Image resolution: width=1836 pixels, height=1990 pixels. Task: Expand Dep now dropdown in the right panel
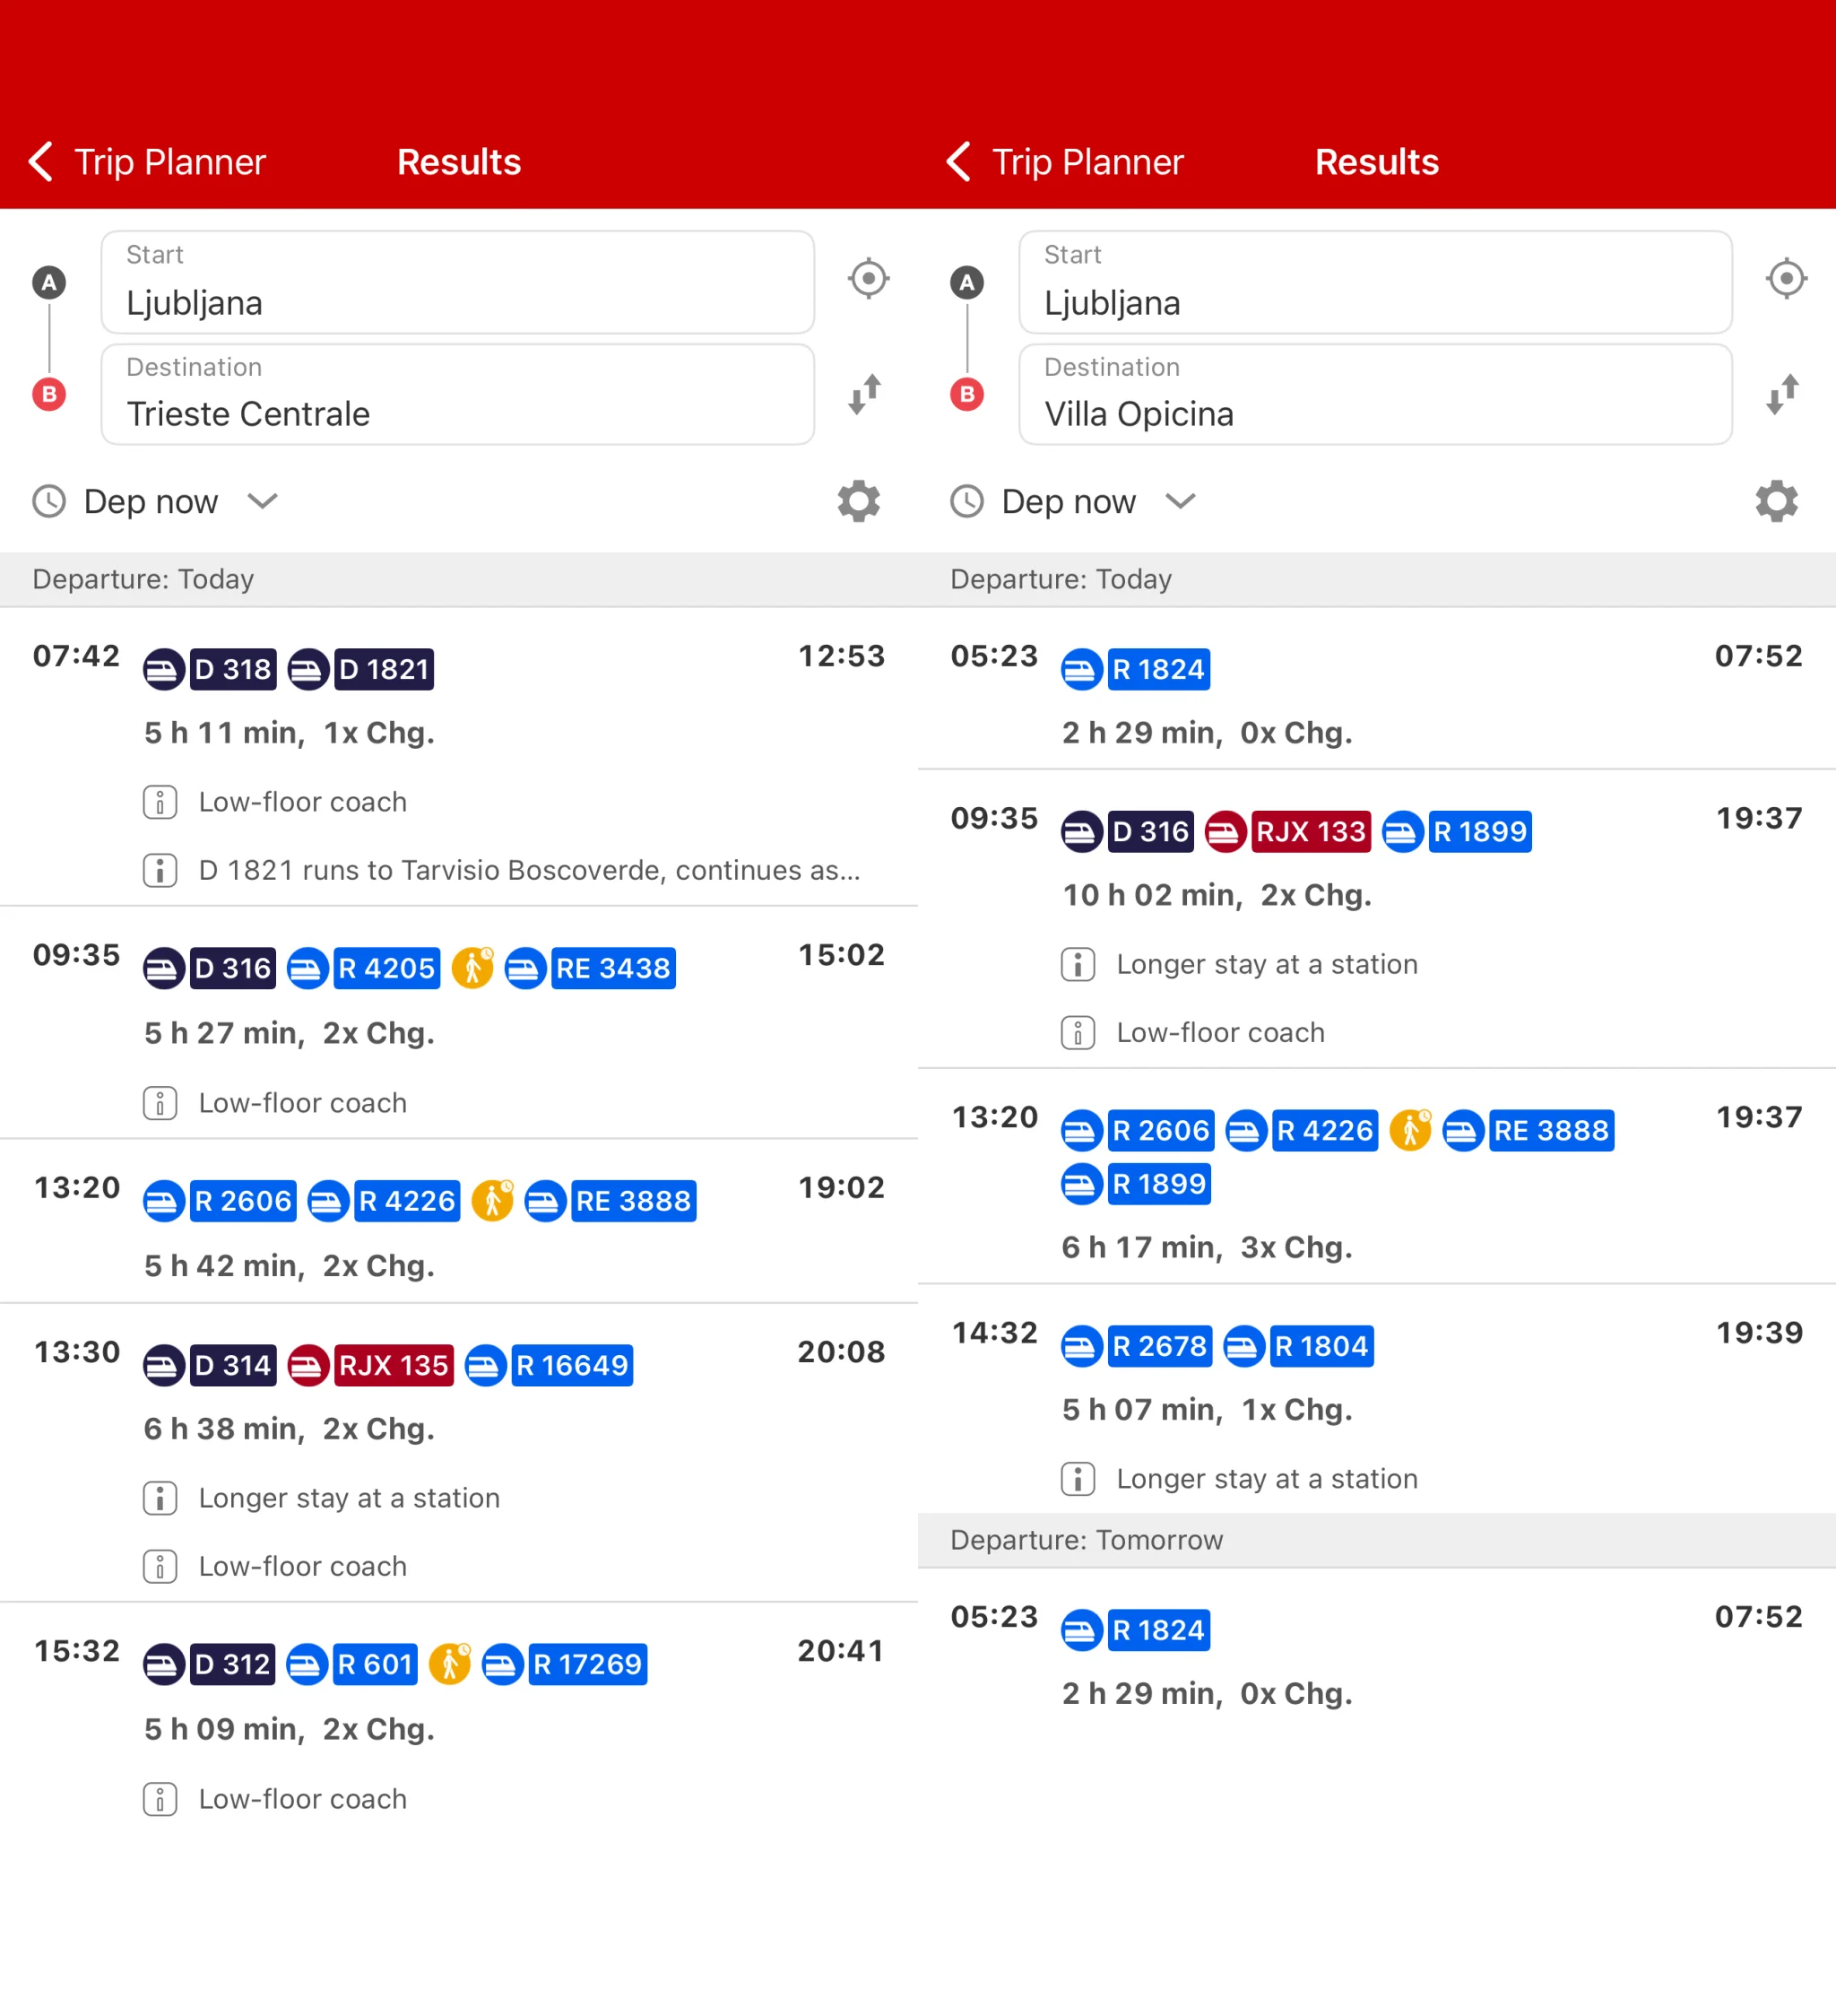(1179, 501)
